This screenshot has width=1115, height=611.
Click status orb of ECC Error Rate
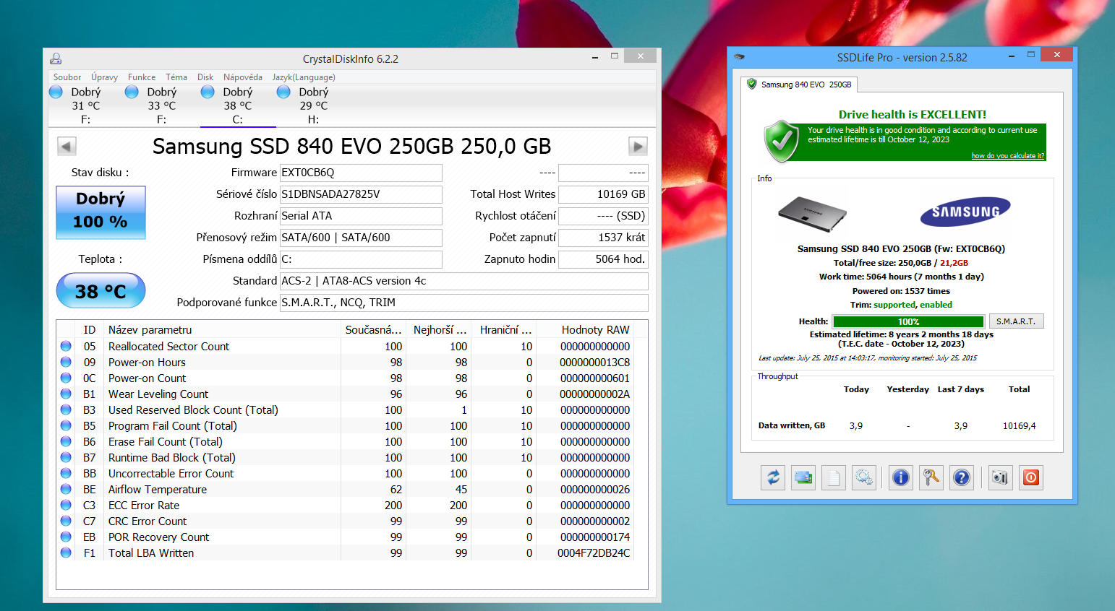[66, 505]
